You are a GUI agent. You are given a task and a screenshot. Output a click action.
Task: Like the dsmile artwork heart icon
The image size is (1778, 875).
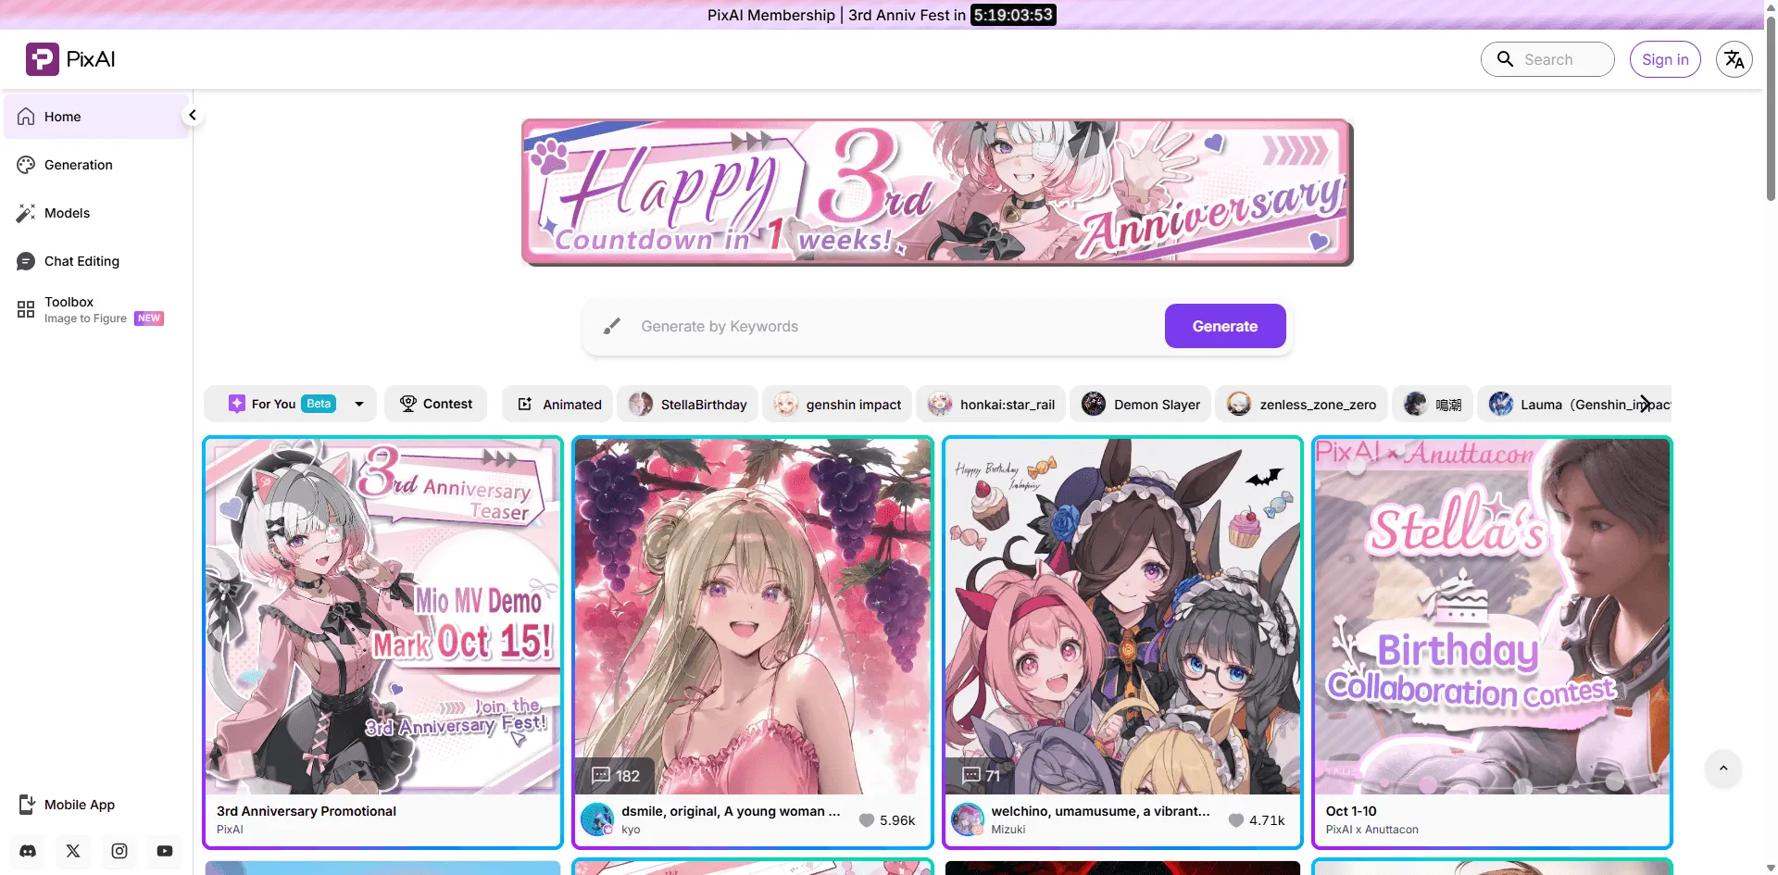tap(867, 820)
